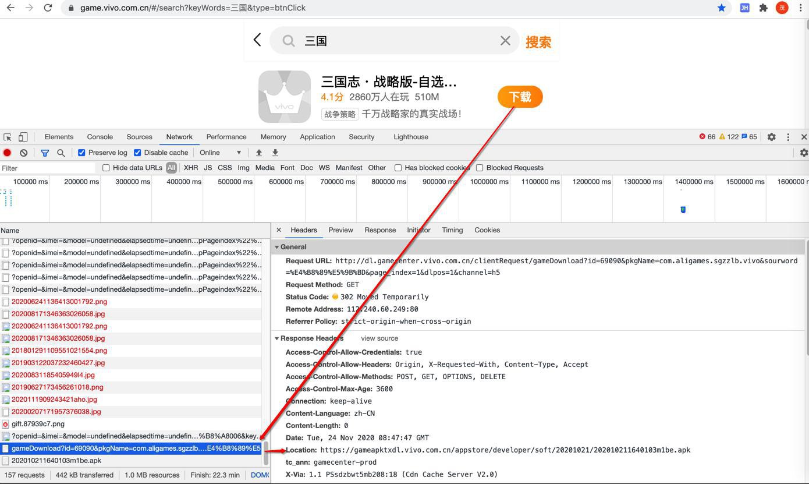The image size is (809, 484).
Task: Collapse the General section triangle
Action: 276,247
